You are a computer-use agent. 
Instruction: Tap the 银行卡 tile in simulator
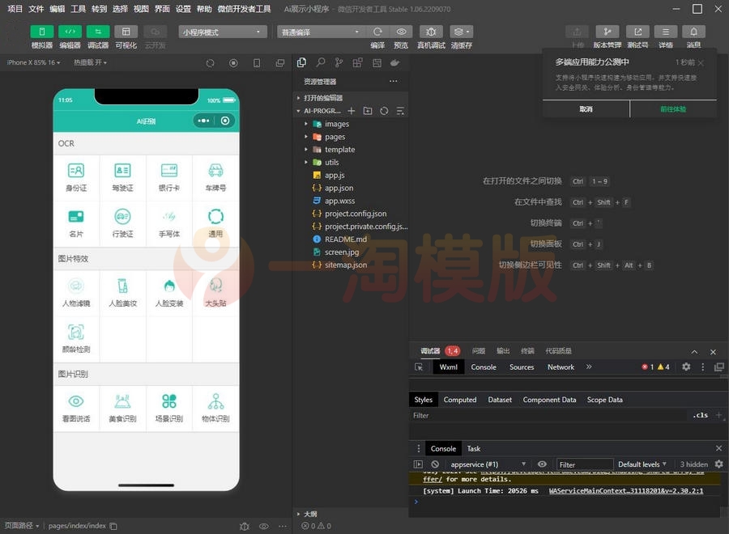coord(169,178)
